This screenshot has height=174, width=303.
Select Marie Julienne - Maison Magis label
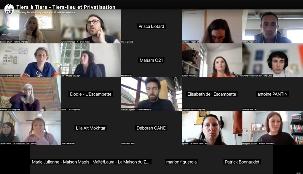tap(61, 162)
